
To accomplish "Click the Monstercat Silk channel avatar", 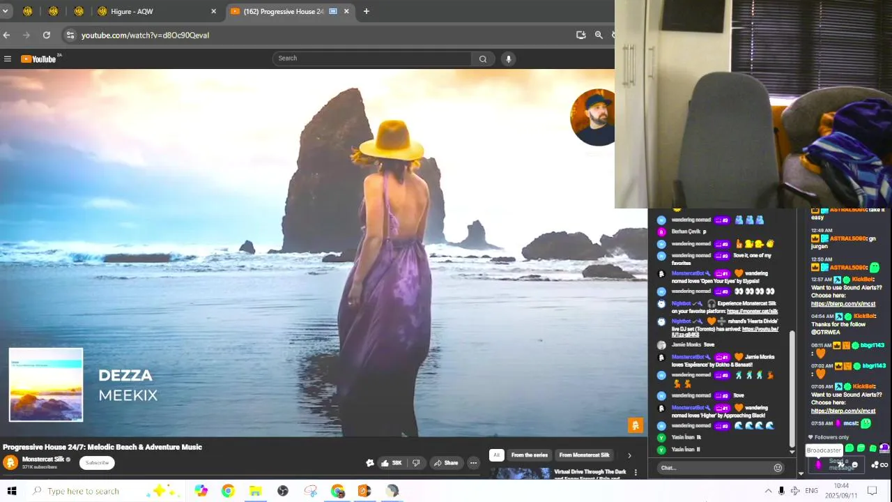I will [x=10, y=462].
